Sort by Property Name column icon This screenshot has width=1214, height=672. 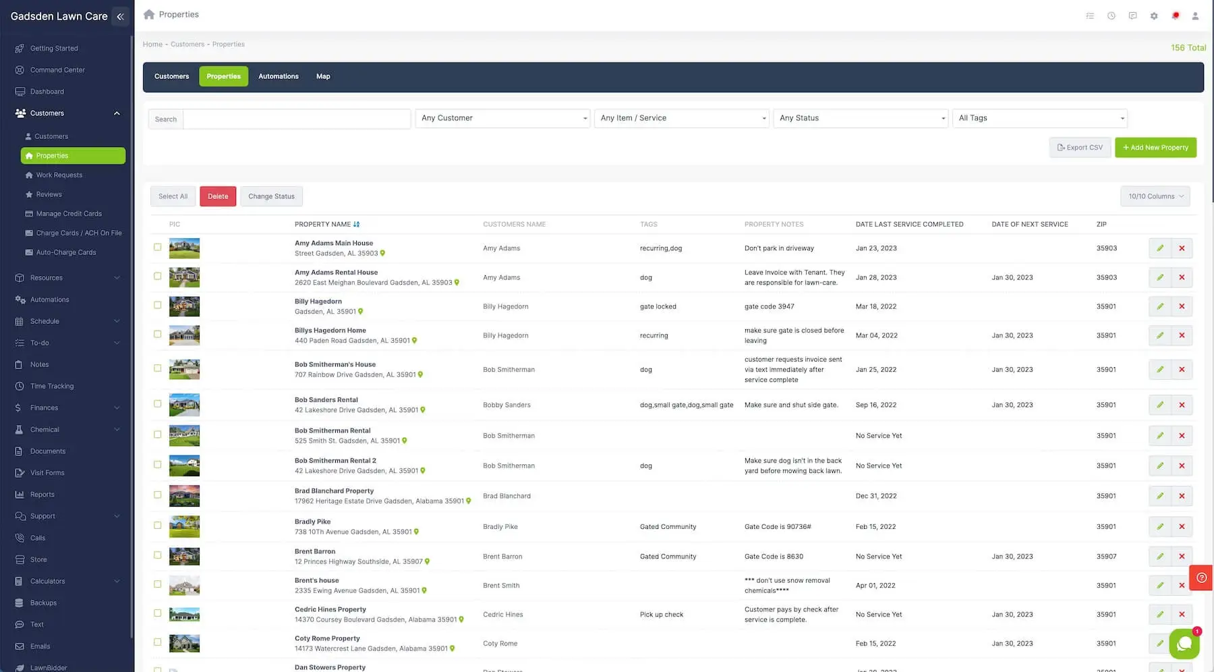coord(357,224)
